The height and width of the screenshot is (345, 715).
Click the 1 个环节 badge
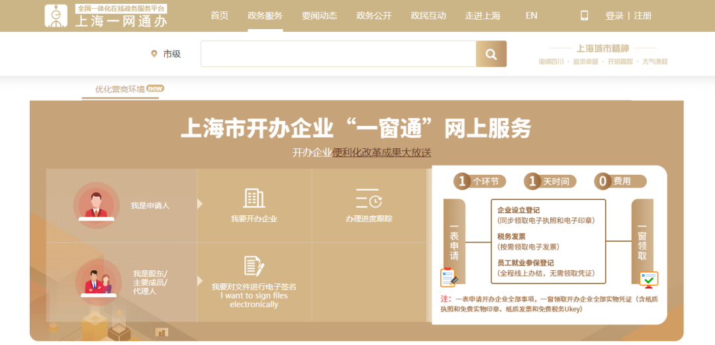point(479,181)
